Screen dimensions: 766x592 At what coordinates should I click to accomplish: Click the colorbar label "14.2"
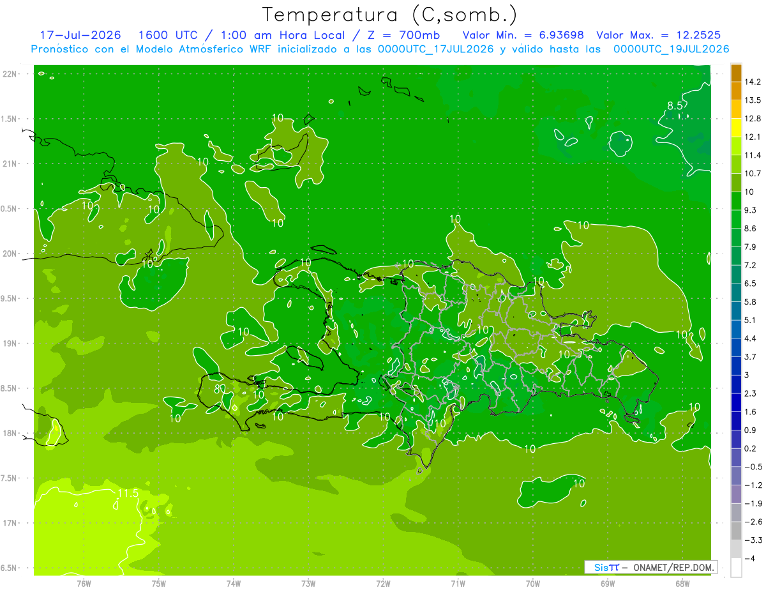(753, 82)
